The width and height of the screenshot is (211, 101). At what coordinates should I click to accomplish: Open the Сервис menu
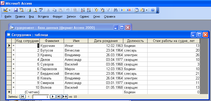pos(84,17)
